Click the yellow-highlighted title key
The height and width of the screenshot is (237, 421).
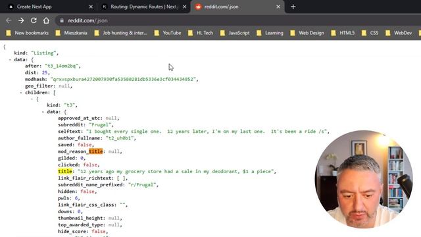coord(65,171)
